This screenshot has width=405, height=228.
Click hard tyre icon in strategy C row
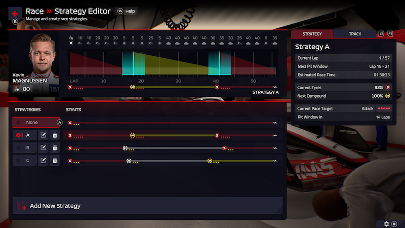coord(129,161)
